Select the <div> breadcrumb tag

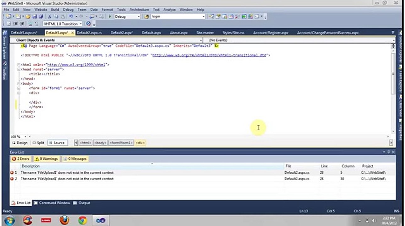coord(140,143)
